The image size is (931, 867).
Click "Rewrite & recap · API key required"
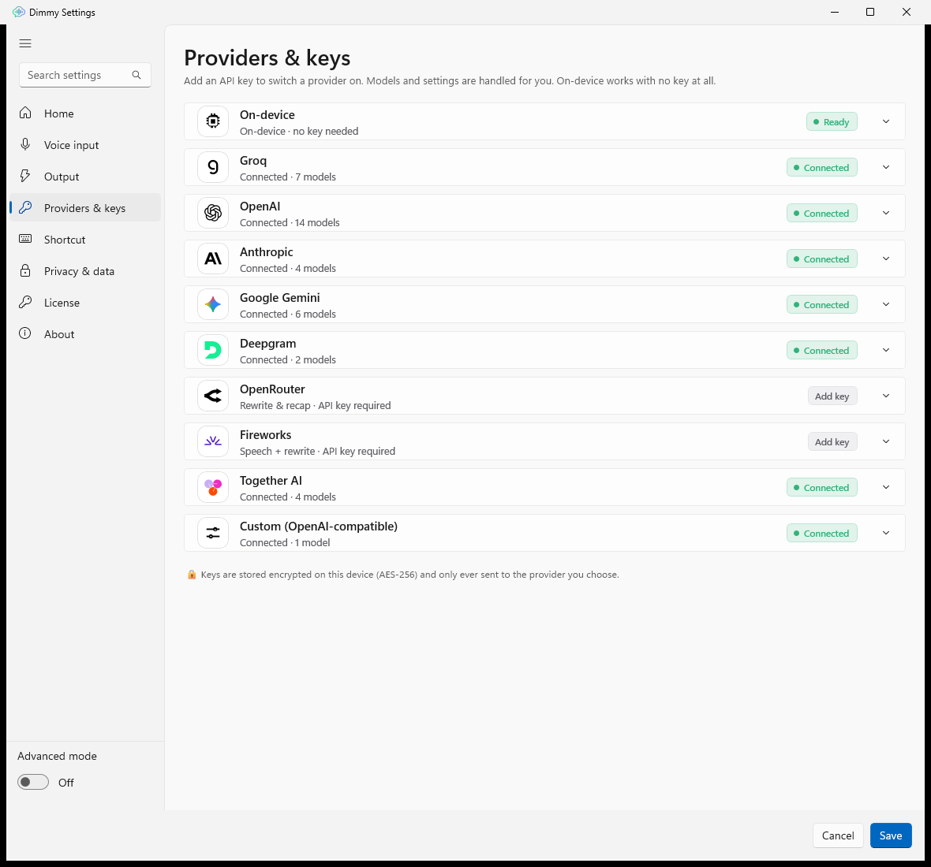315,405
